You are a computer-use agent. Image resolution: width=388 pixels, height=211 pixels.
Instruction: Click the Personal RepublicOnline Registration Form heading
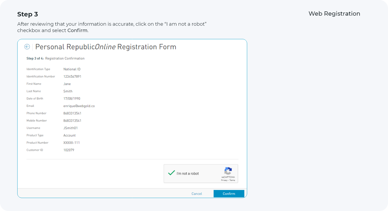106,47
